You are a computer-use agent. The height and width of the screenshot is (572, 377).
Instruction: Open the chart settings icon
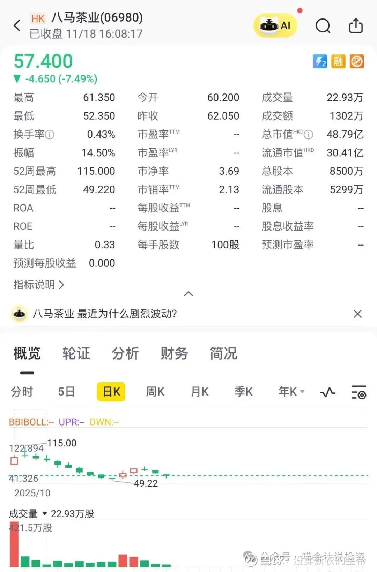[358, 392]
